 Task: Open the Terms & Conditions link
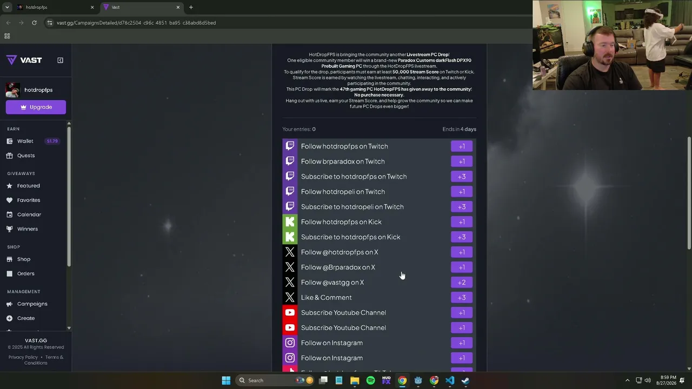[x=44, y=360]
